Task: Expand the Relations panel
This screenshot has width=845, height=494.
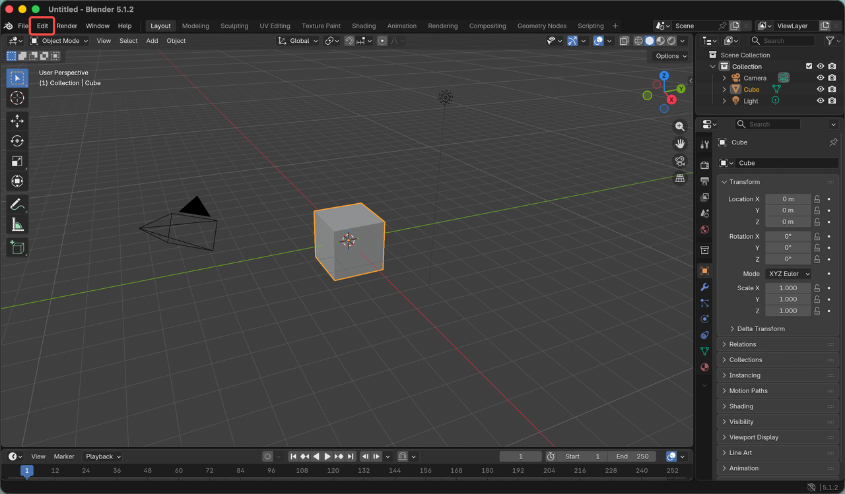Action: tap(778, 344)
